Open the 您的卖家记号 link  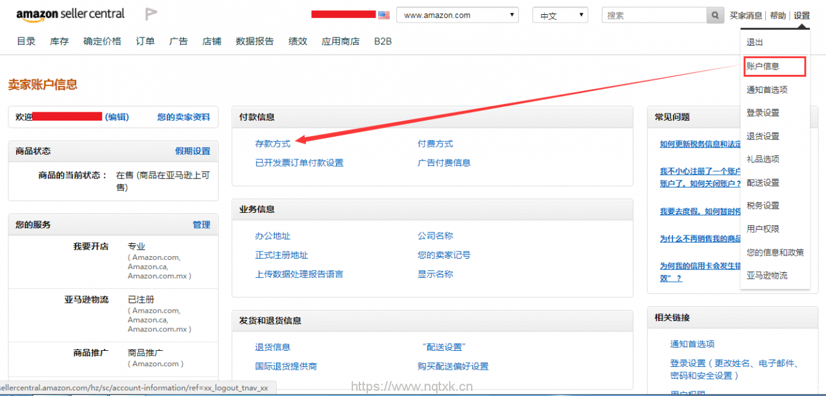click(x=444, y=255)
